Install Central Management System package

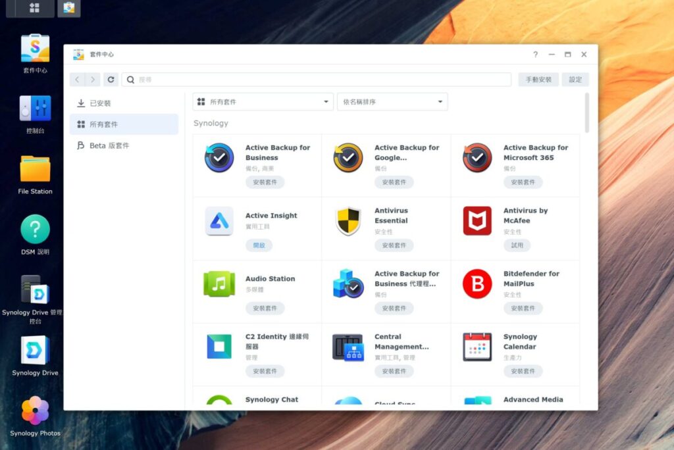(394, 371)
